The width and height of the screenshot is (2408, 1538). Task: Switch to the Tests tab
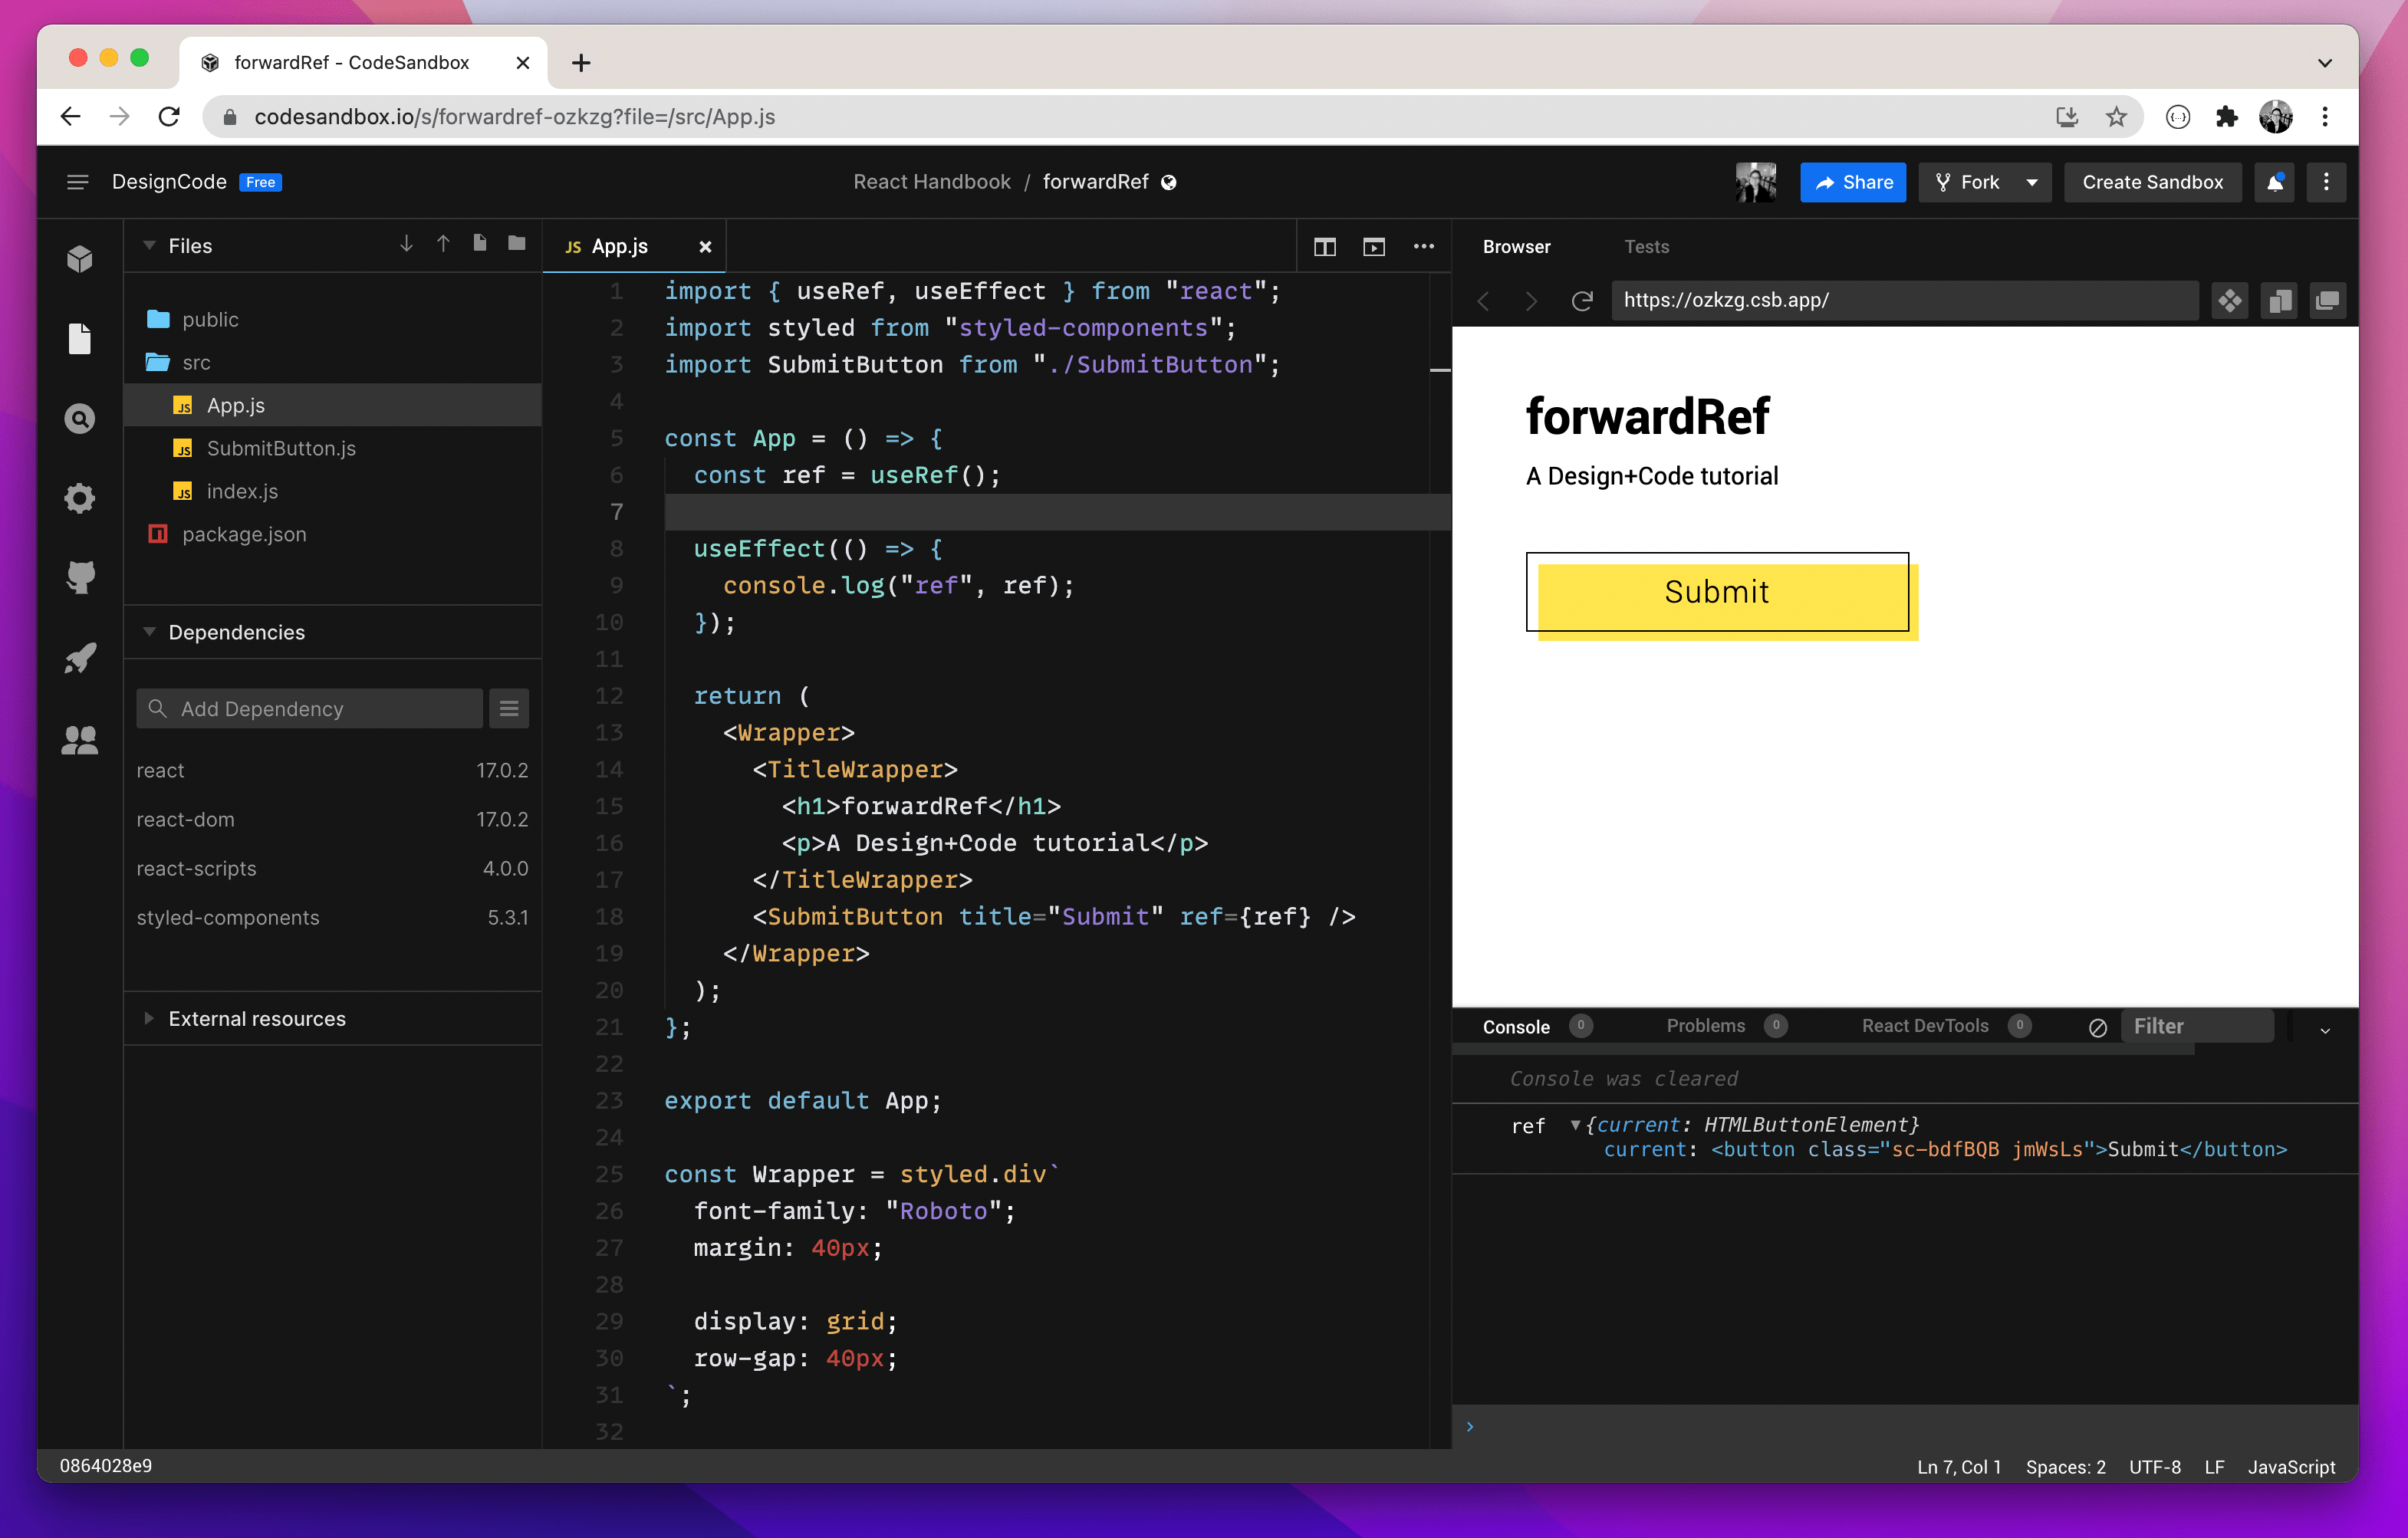point(1646,247)
